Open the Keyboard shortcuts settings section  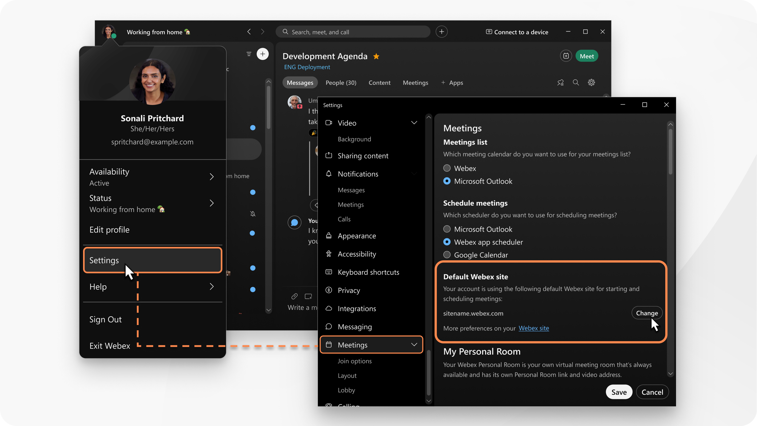pos(368,272)
